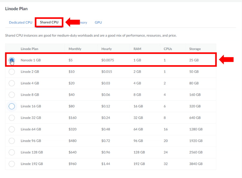
Task: Click the Linode Plan section heading
Action: point(16,9)
